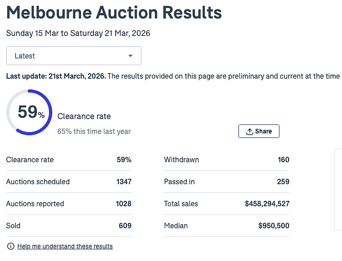Click the Median $950,500 value
This screenshot has height=261, width=342.
pyautogui.click(x=274, y=226)
